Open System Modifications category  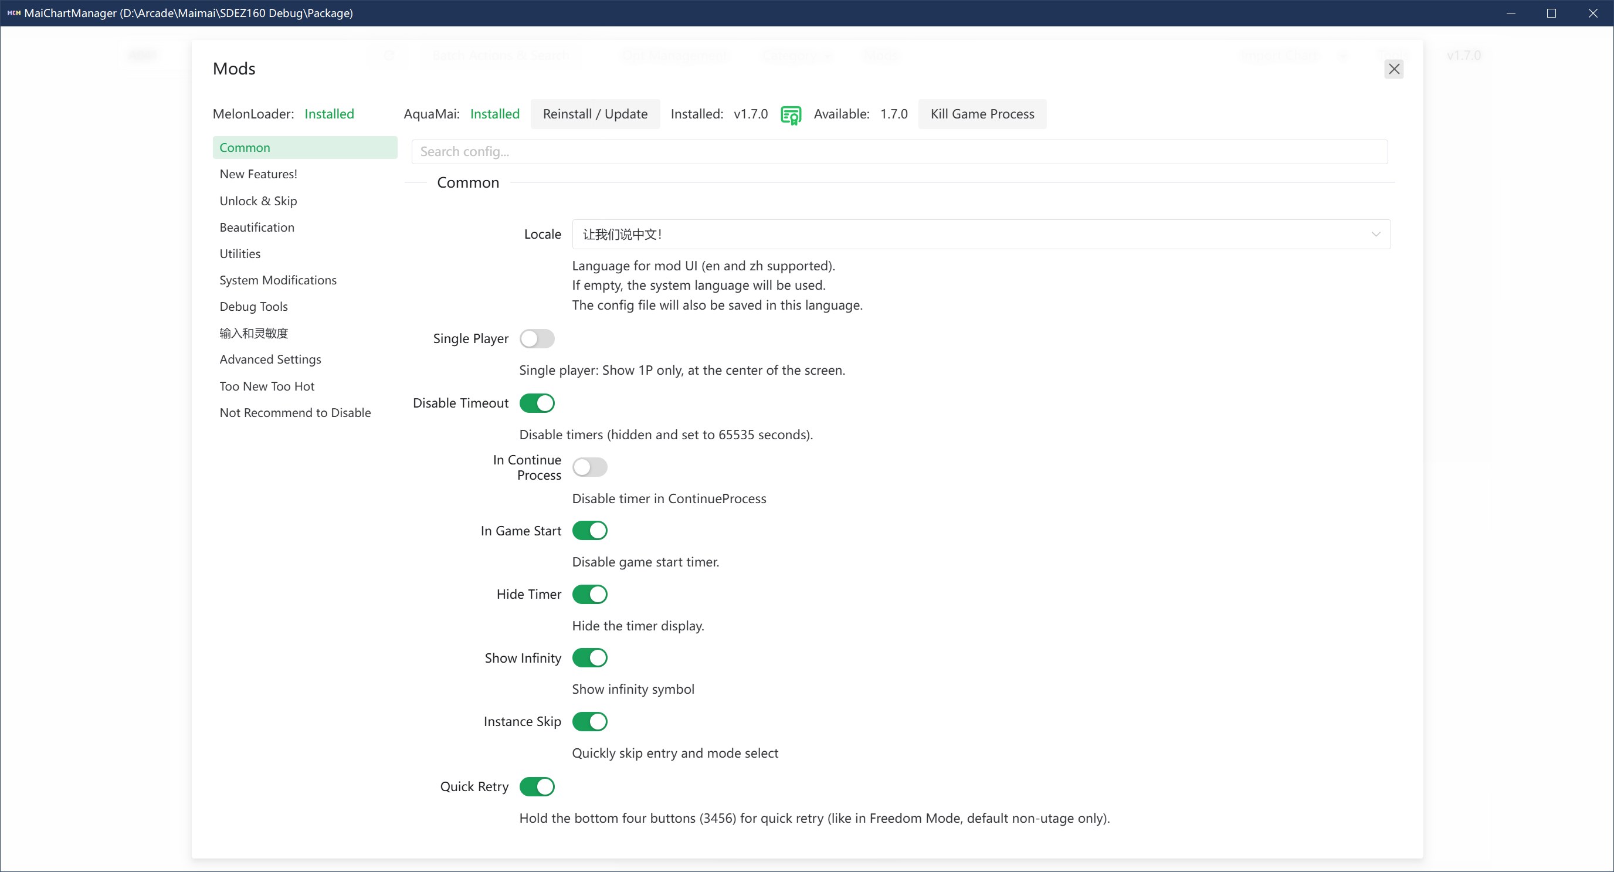304,280
